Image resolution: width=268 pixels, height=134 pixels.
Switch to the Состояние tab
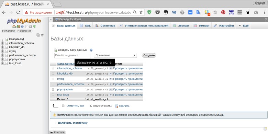pyautogui.click(x=105, y=26)
